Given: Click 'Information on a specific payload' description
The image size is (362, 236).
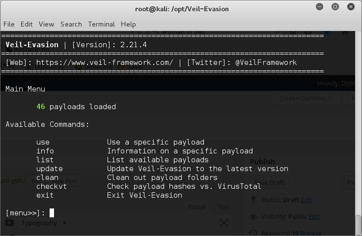Looking at the screenshot, I should (x=180, y=151).
